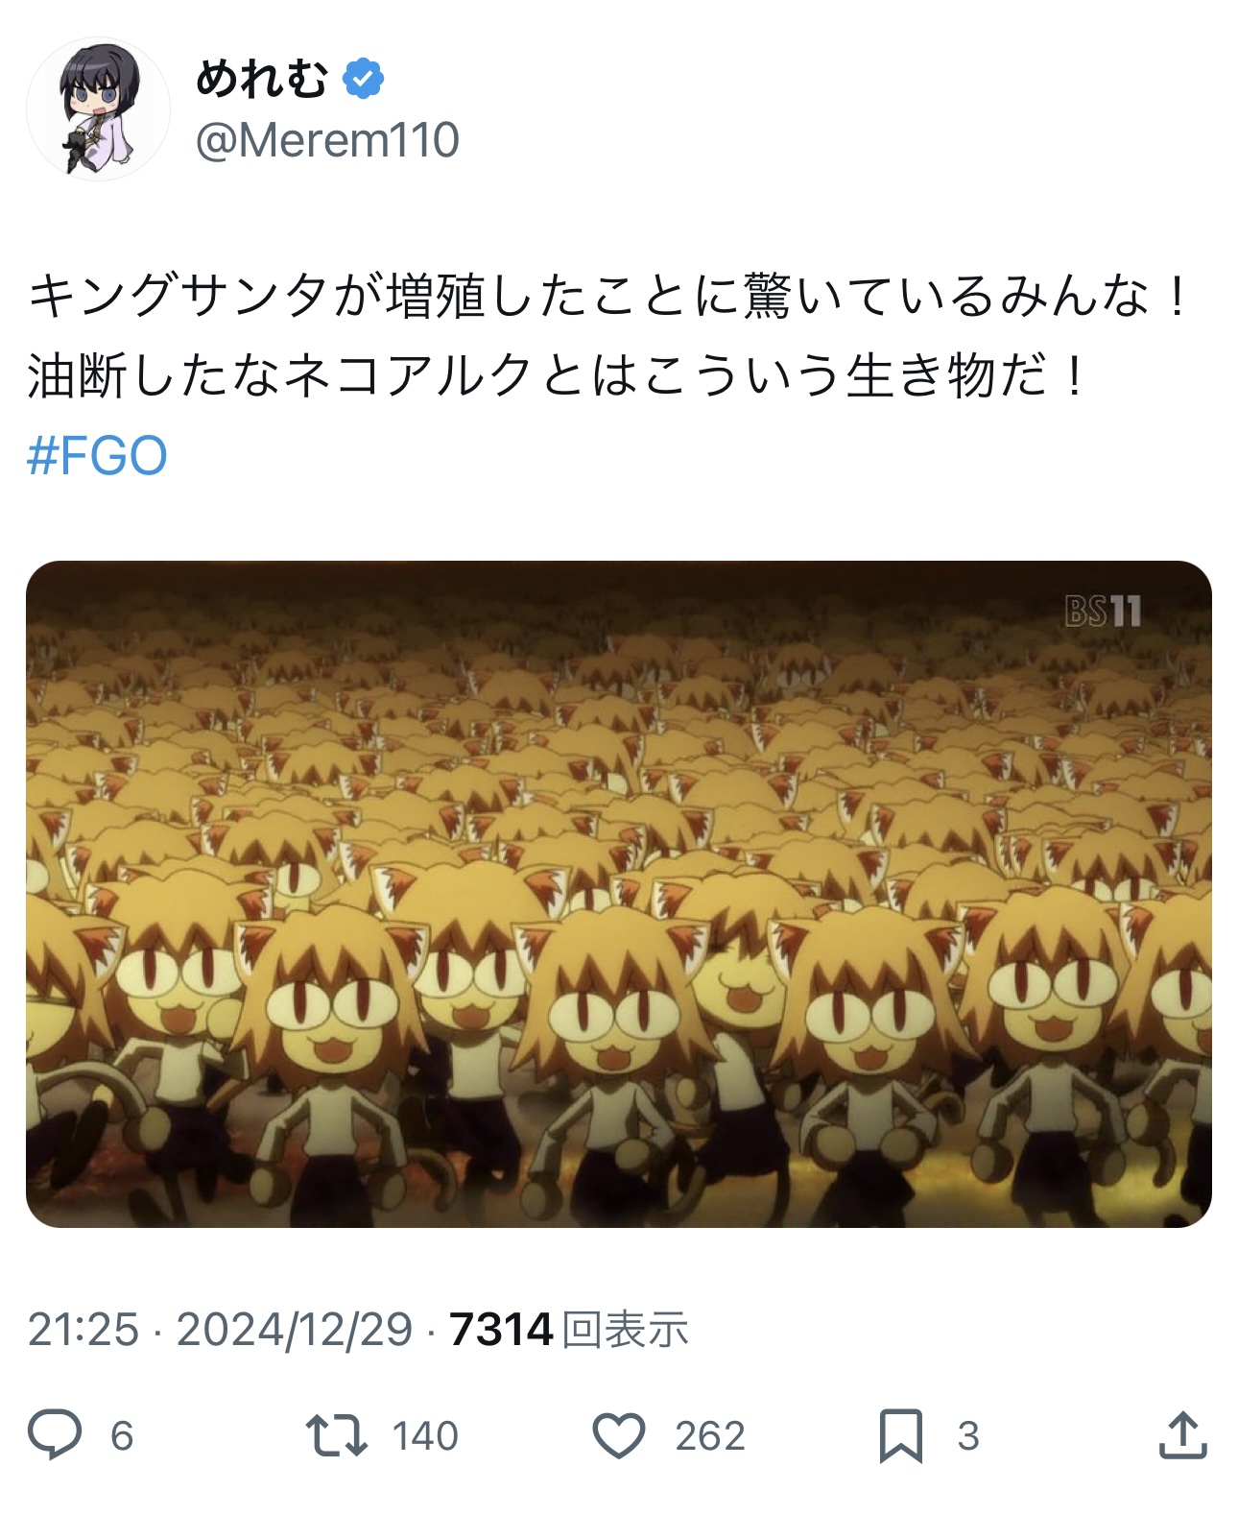
Task: Click the reply count 6
Action: point(122,1436)
